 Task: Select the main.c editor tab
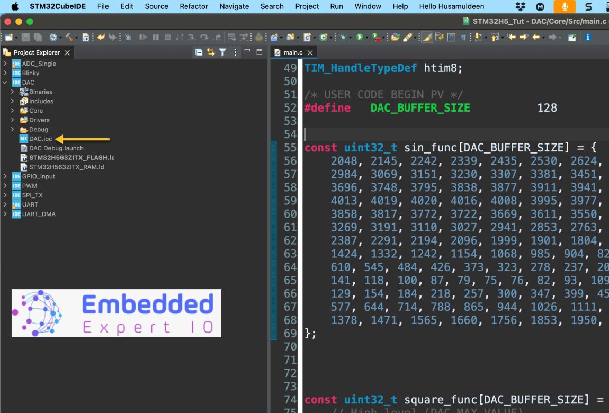293,52
